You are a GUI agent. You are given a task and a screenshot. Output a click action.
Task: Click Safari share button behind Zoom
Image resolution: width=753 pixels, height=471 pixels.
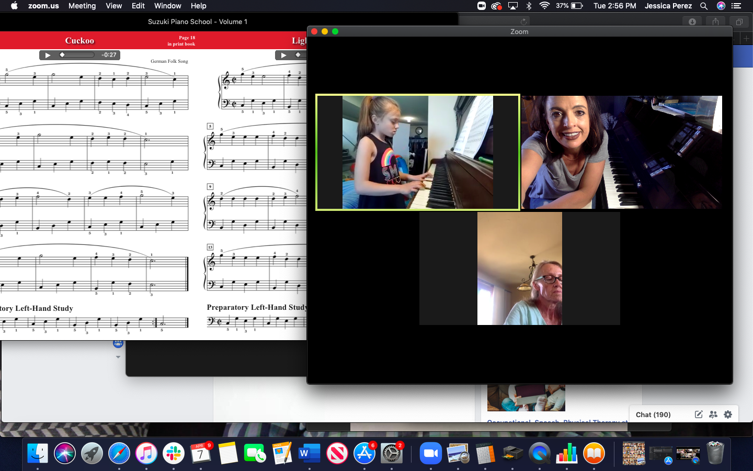pos(715,21)
